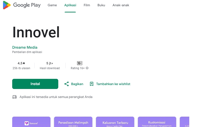
Task: Click the wishlist bookmark icon
Action: pos(91,84)
